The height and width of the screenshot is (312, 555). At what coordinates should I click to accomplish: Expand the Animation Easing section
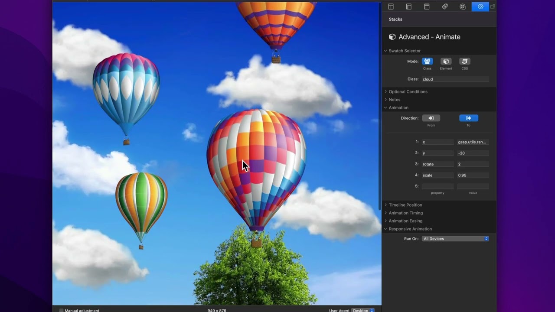385,221
